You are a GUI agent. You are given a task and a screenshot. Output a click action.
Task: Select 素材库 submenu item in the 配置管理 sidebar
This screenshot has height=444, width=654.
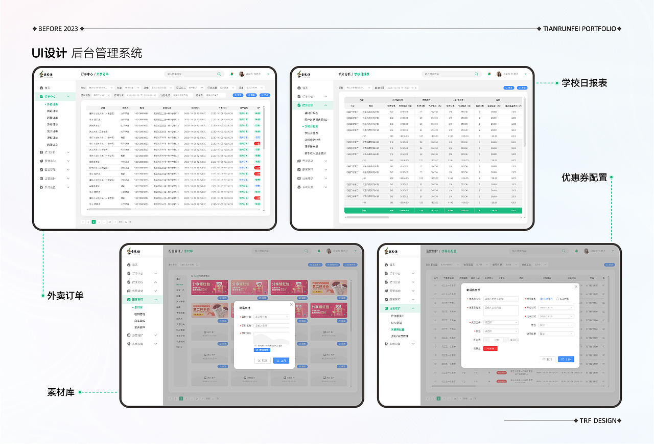138,307
